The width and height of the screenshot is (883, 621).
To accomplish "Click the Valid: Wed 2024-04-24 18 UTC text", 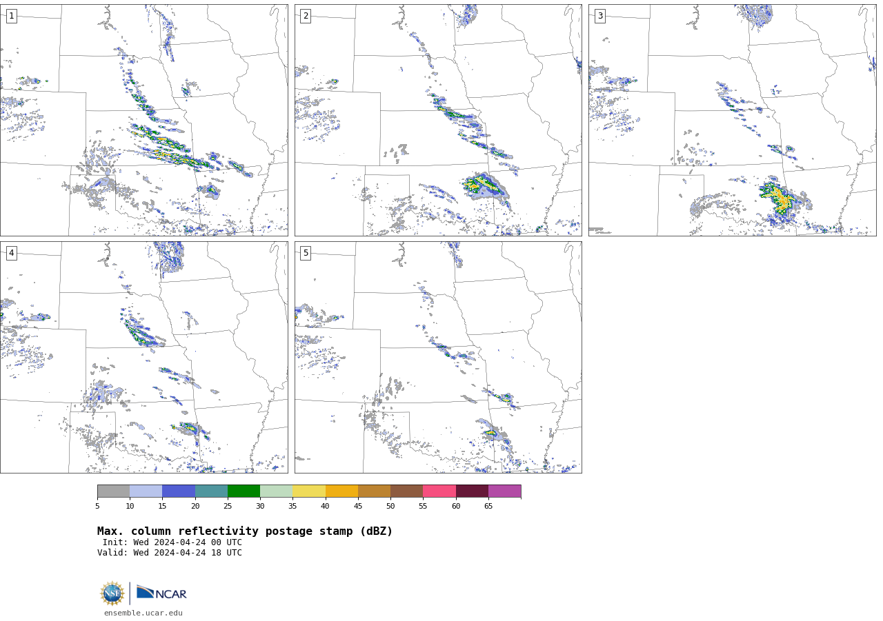I will [170, 553].
